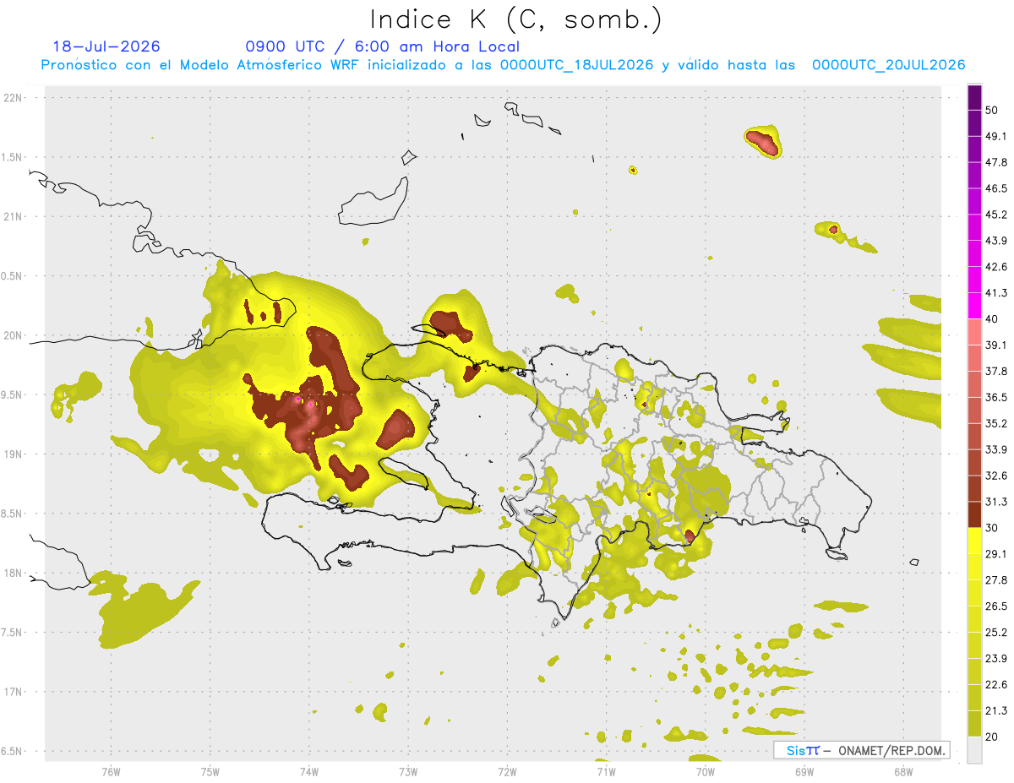Click the colorbar value "40"
The height and width of the screenshot is (783, 1014).
(x=992, y=319)
